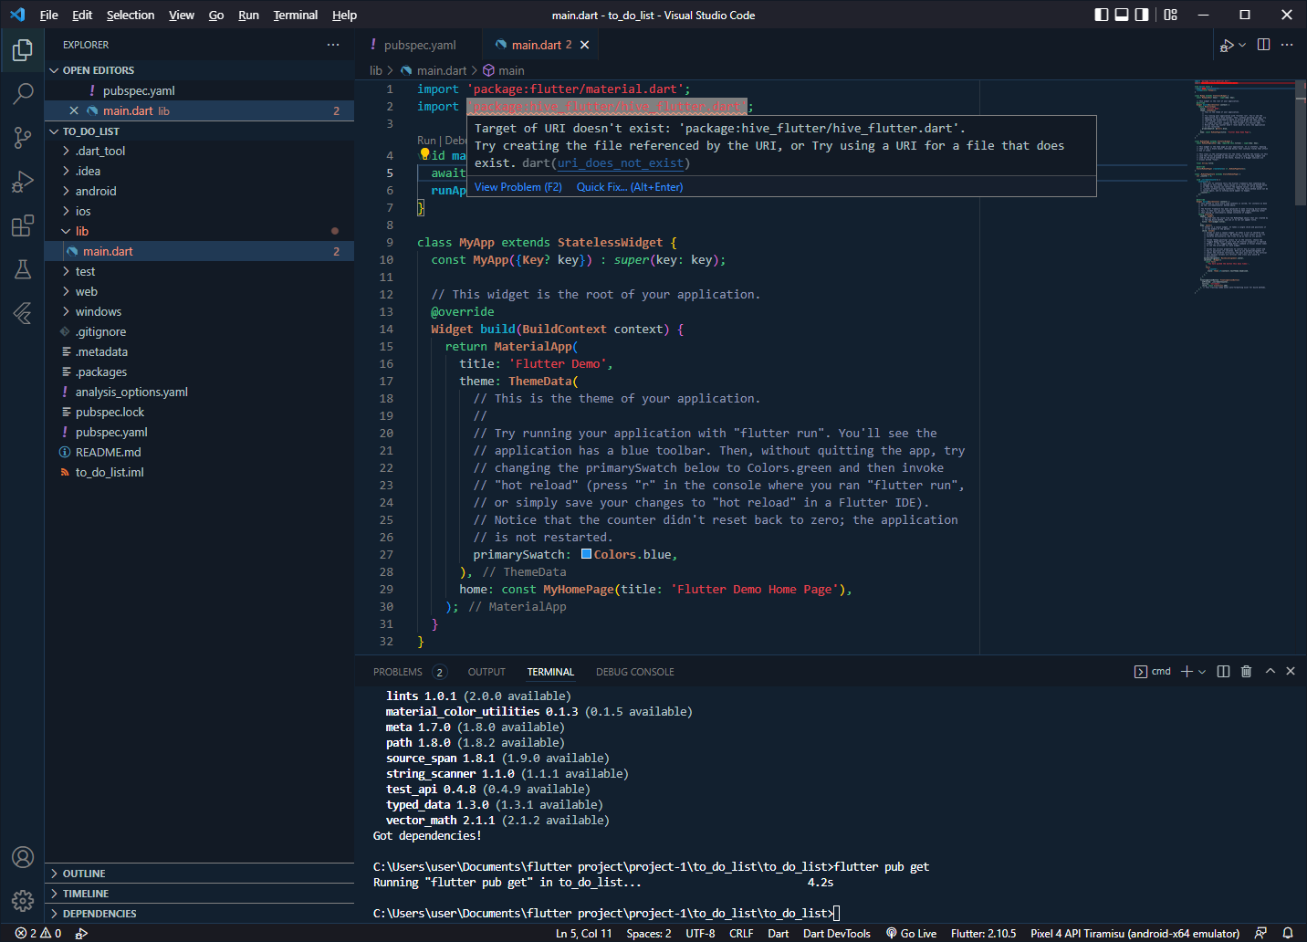Switch to the OUTPUT panel tab
This screenshot has width=1307, height=942.
coord(486,672)
